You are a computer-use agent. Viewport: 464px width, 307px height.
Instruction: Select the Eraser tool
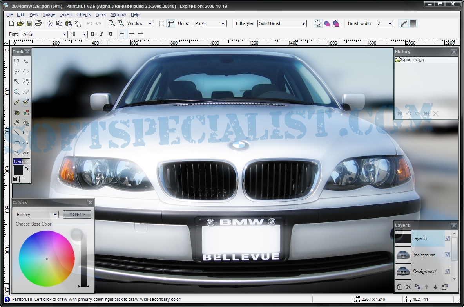26,92
